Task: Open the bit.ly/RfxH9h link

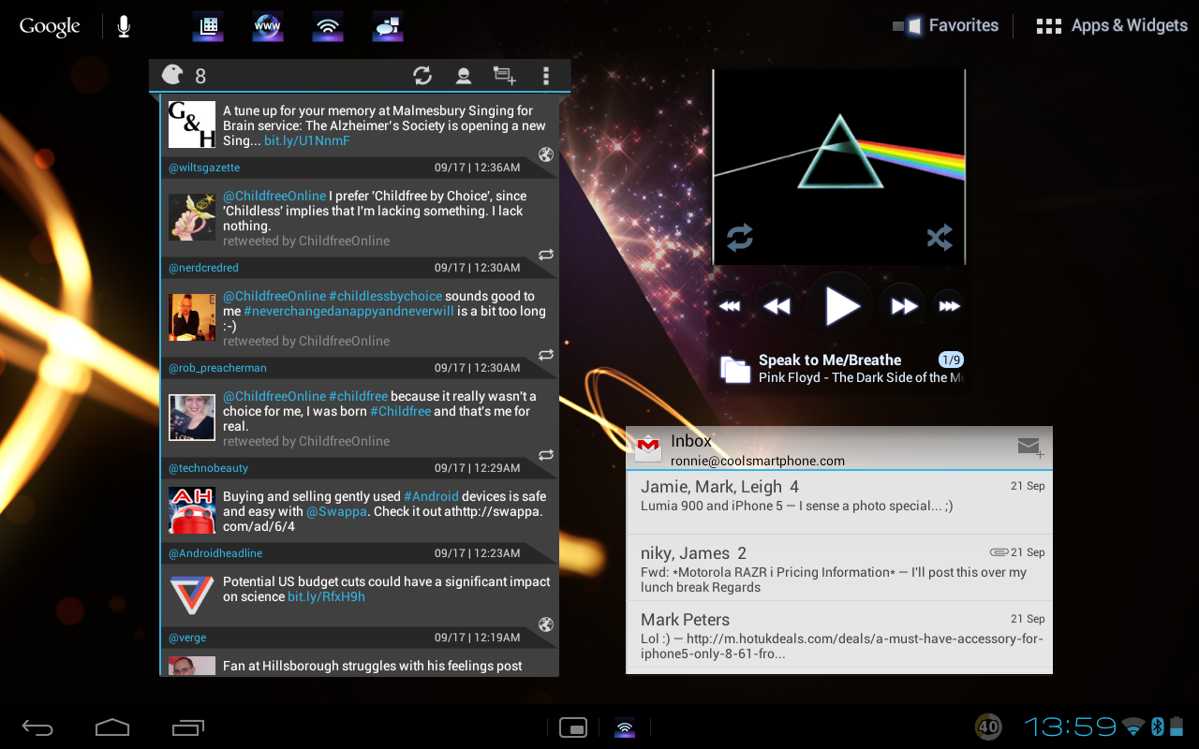Action: [x=326, y=596]
